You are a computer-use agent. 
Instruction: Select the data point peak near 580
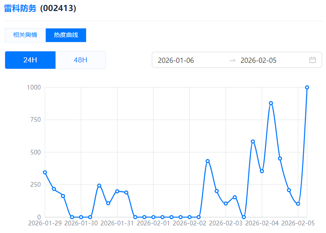click(x=253, y=141)
